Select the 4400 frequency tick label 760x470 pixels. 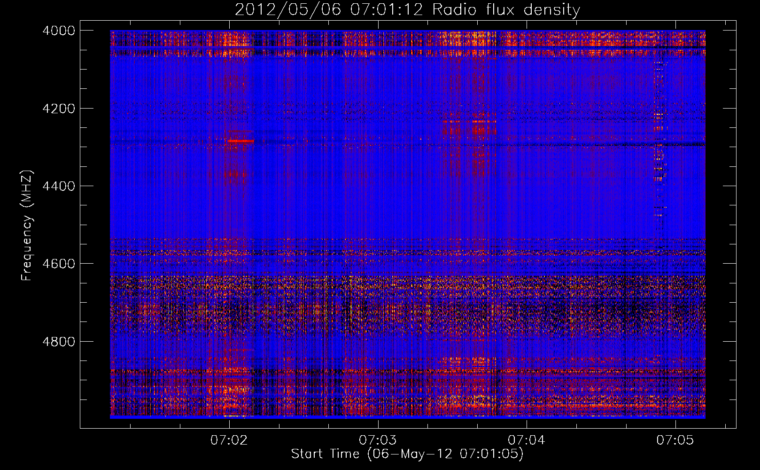[59, 186]
